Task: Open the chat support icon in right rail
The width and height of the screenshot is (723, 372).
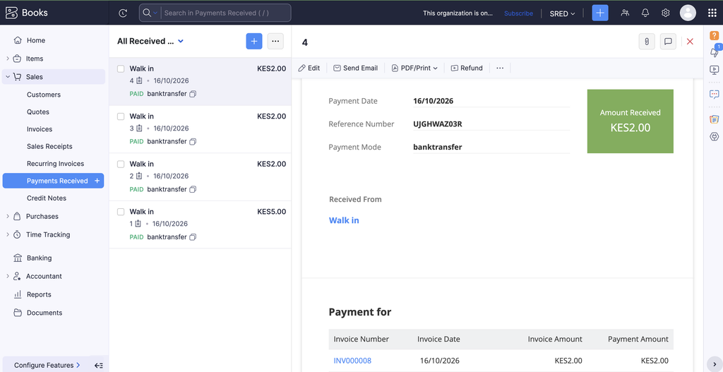Action: coord(714,94)
